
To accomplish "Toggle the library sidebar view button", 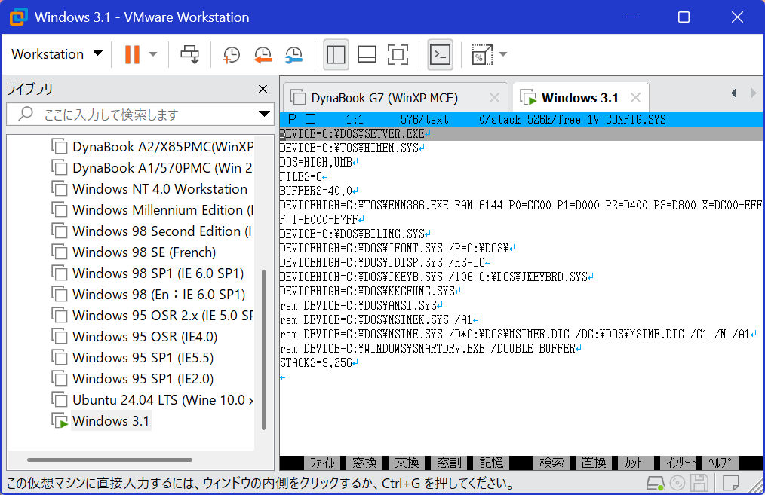I will pyautogui.click(x=336, y=54).
